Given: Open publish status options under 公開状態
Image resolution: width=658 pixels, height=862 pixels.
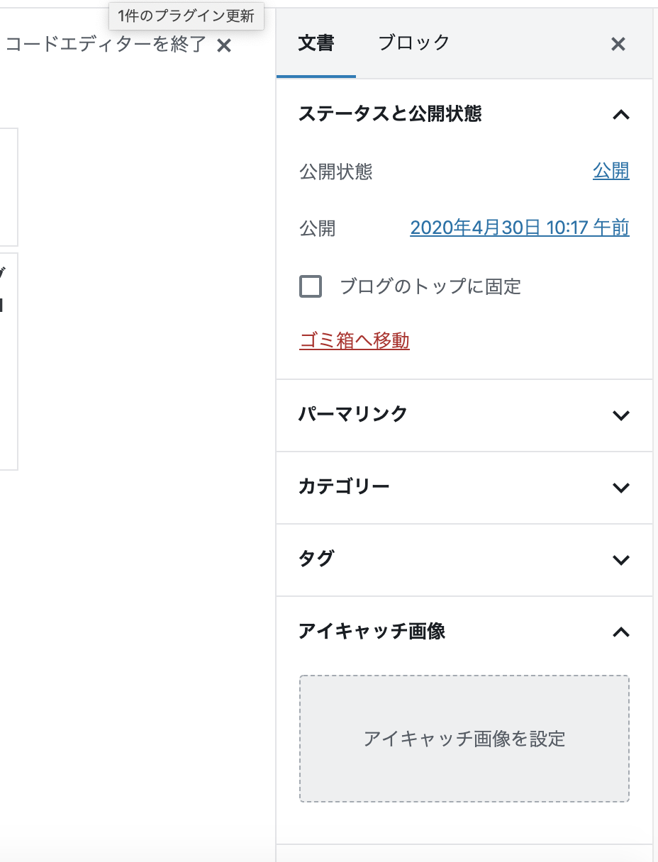Looking at the screenshot, I should pyautogui.click(x=612, y=171).
